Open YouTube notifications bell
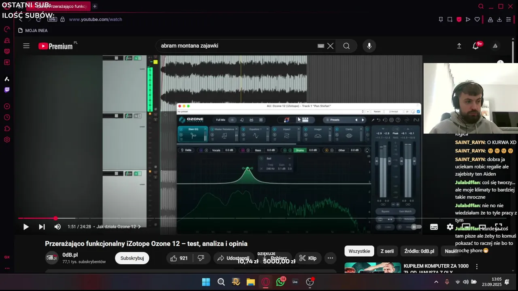Viewport: 518px width, 291px height. pyautogui.click(x=476, y=46)
